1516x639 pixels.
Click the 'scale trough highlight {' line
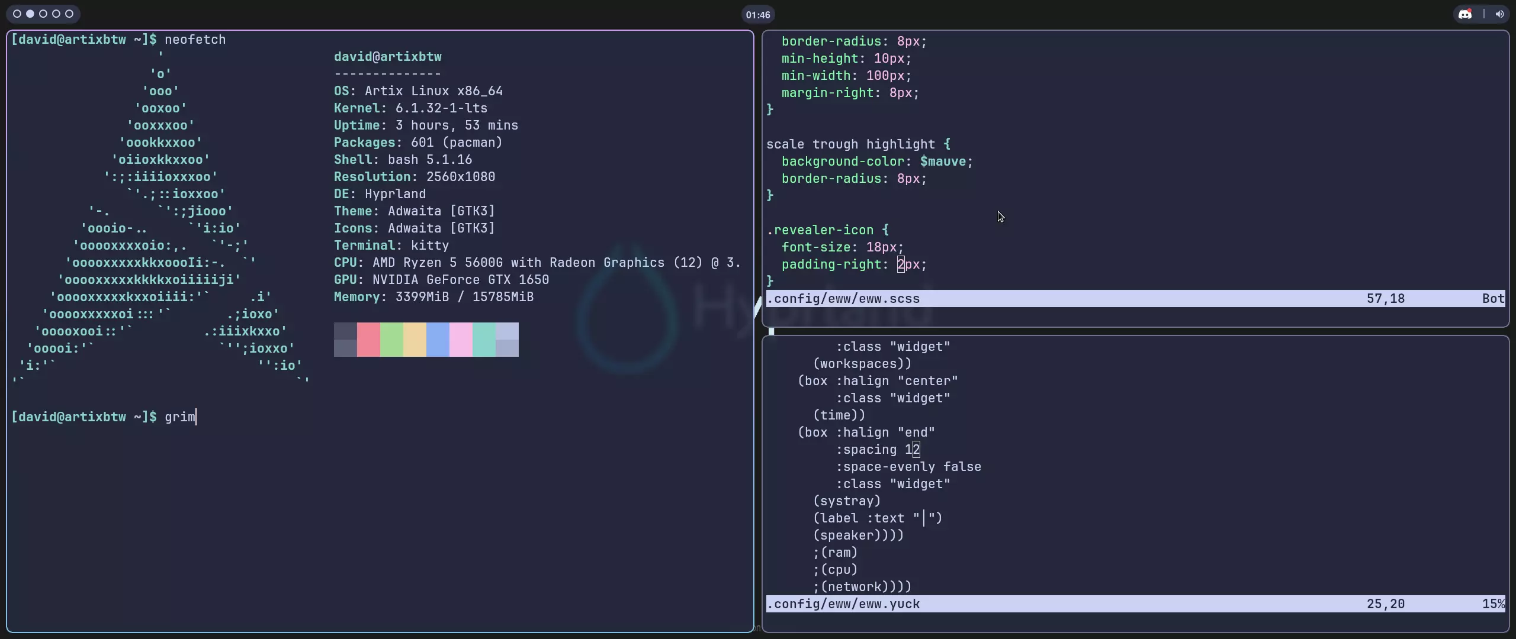coord(858,144)
